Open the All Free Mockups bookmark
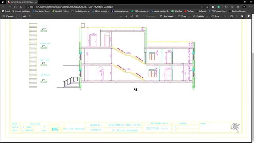Viewport: 254px width, 143px height. pos(100,11)
